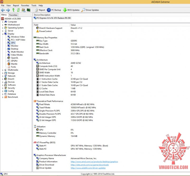Expand the Motherboard tree node
The image size is (190, 176).
point(3,25)
